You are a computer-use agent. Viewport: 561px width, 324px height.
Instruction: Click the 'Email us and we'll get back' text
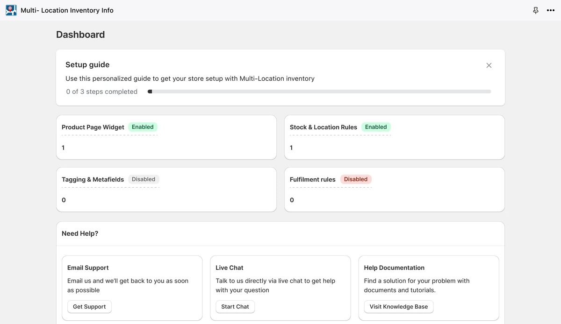[x=128, y=285]
